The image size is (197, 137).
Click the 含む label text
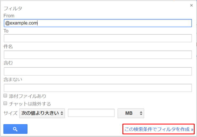pos(8,63)
